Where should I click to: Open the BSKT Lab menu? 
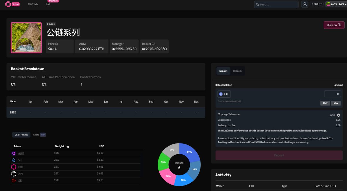click(33, 4)
